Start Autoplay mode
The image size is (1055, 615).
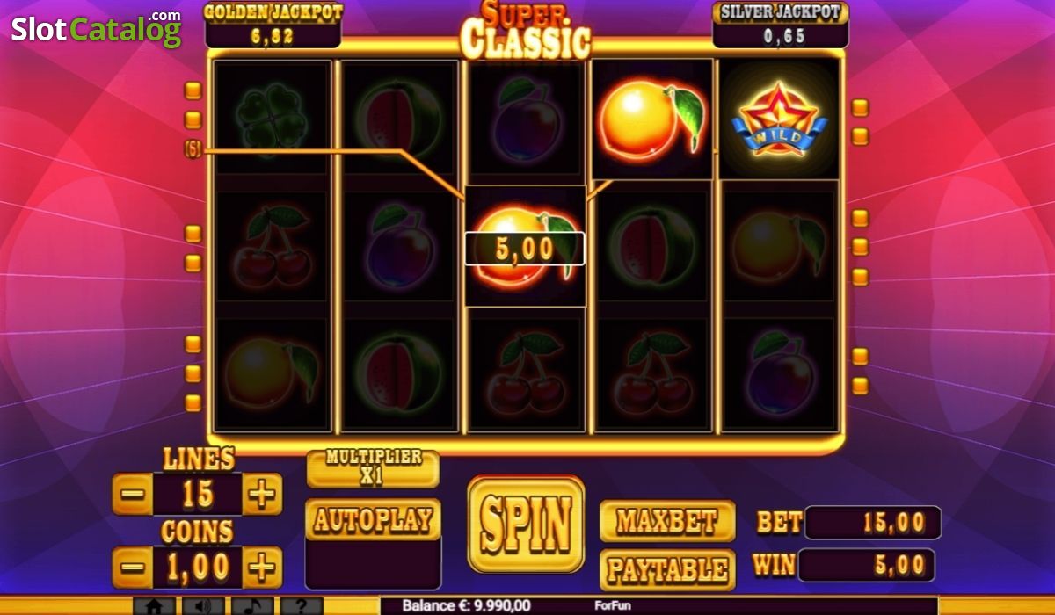(373, 520)
